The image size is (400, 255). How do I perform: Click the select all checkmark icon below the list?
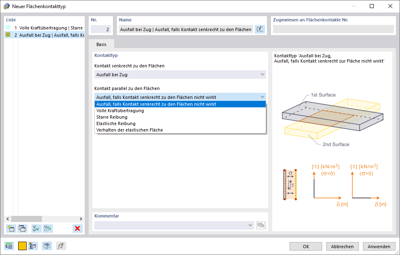click(x=36, y=228)
